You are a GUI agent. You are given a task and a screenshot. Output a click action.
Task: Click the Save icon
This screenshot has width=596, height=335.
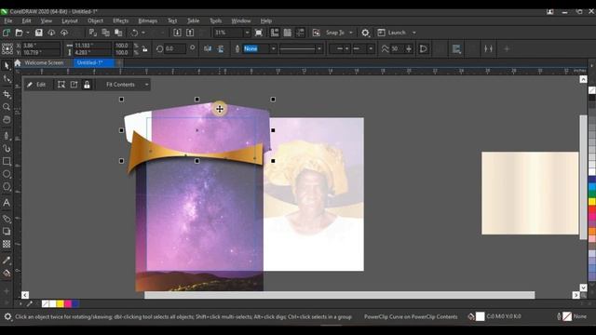tap(39, 33)
